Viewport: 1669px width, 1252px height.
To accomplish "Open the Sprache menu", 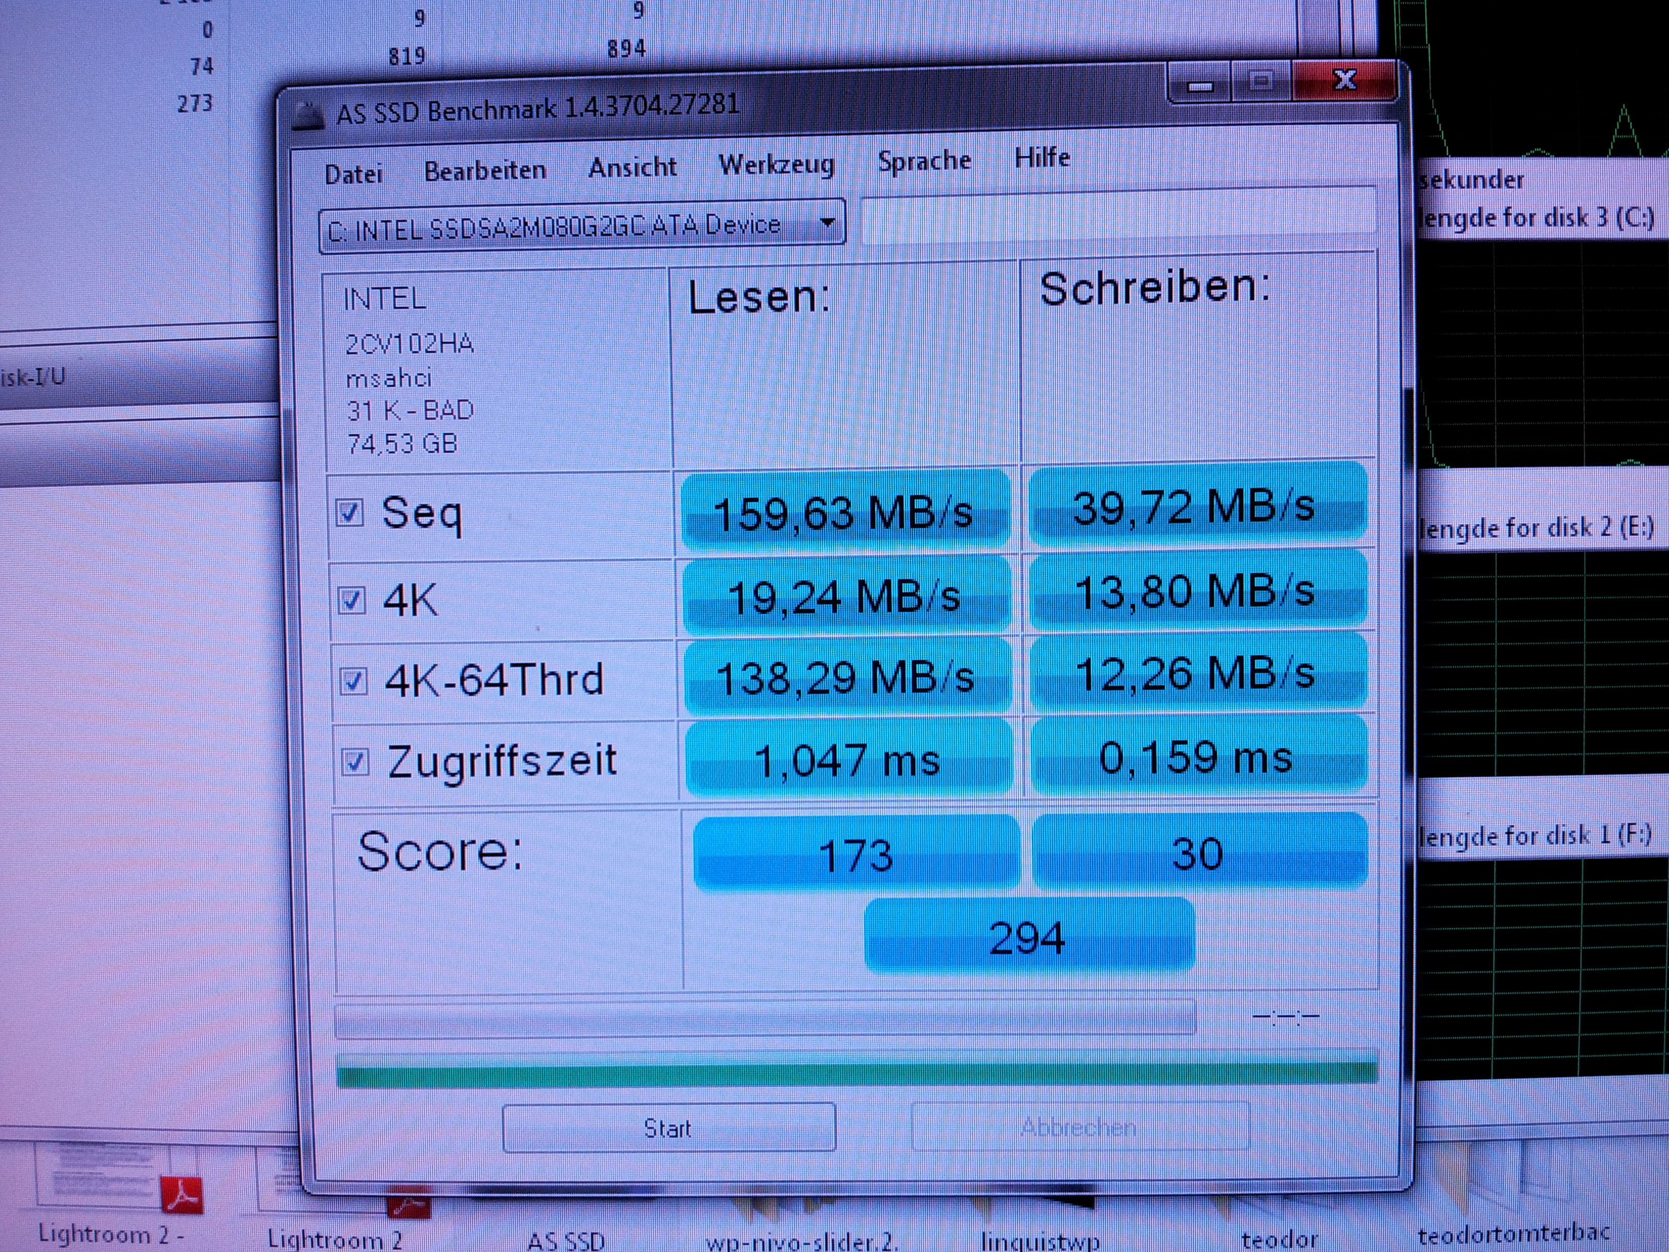I will 924,161.
